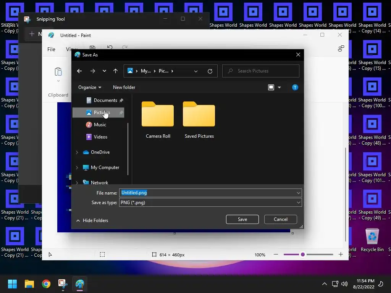Select OneDrive in navigation pane
Viewport: 391px width, 293px height.
click(x=96, y=152)
